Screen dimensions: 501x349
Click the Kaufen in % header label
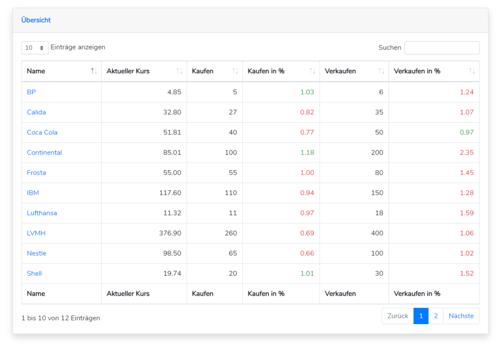pos(266,71)
